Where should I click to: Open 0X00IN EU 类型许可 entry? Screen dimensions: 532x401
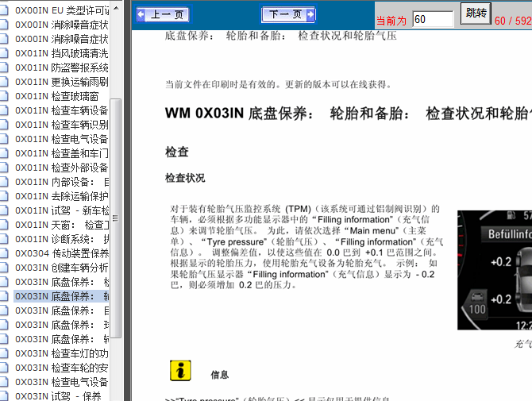coord(62,10)
